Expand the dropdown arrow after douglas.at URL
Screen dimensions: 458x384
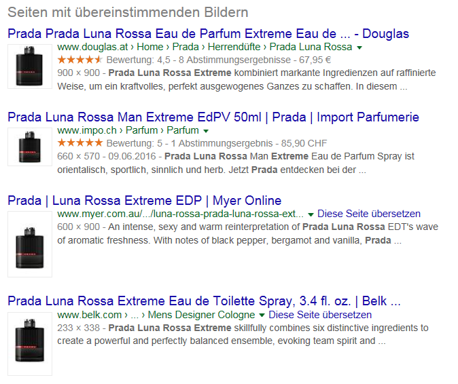point(359,47)
